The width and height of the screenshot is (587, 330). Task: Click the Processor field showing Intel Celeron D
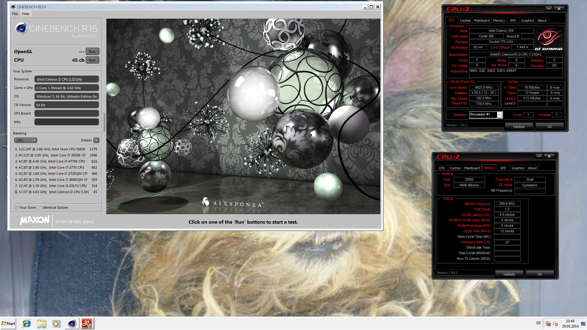pos(67,79)
